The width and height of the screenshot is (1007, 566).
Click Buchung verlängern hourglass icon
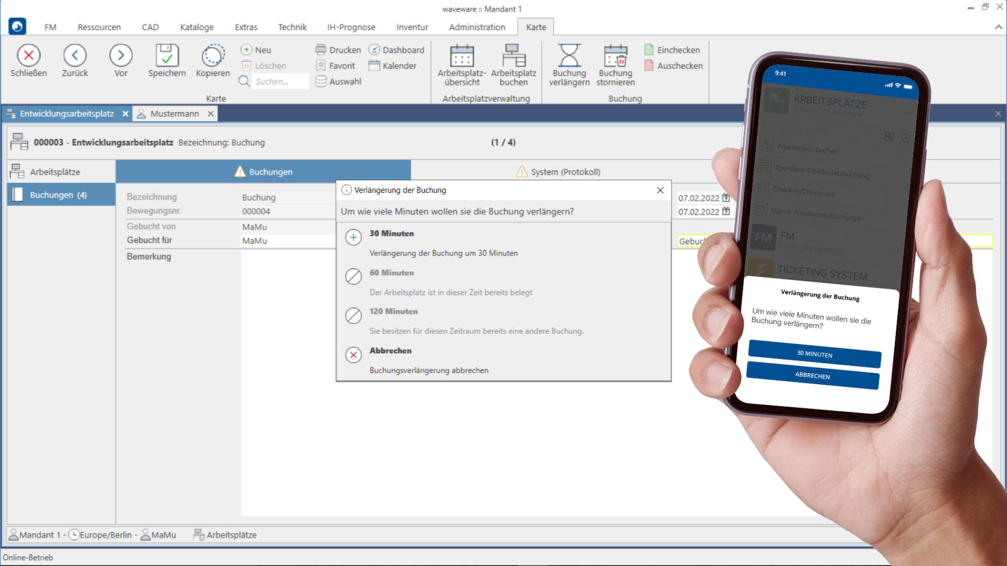pos(569,56)
